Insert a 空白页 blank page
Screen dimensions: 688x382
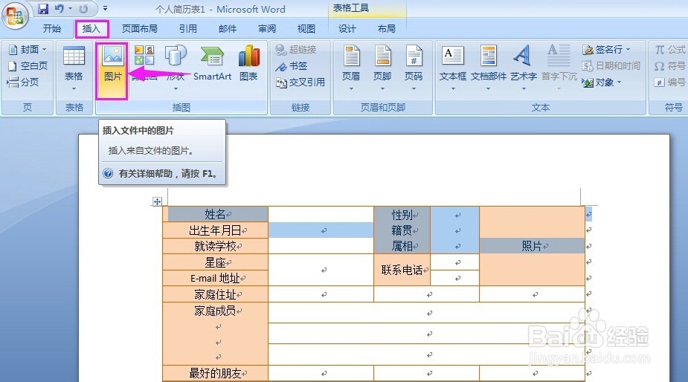coord(28,66)
